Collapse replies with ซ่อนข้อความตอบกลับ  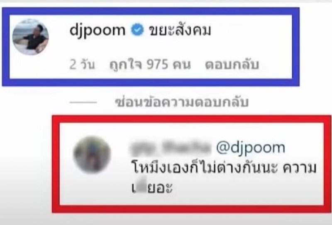[182, 103]
